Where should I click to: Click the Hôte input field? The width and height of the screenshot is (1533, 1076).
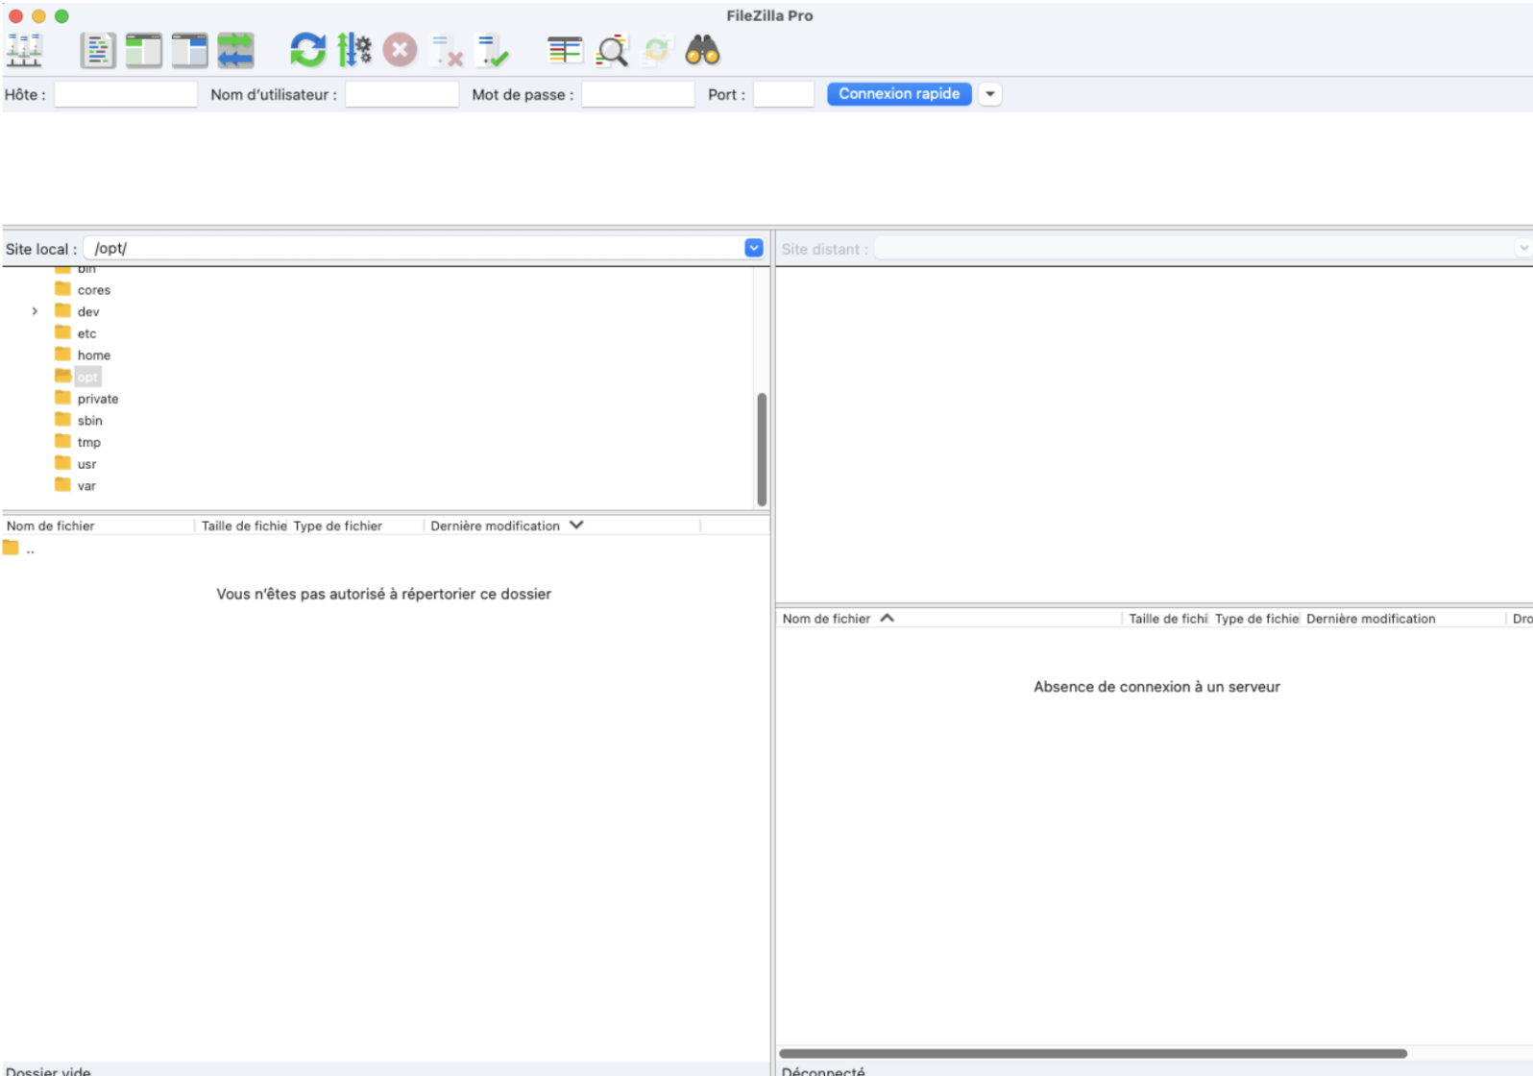tap(126, 94)
